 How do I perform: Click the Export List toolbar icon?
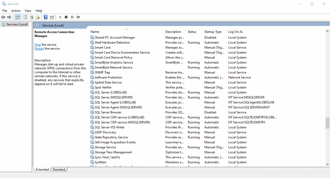(x=38, y=17)
